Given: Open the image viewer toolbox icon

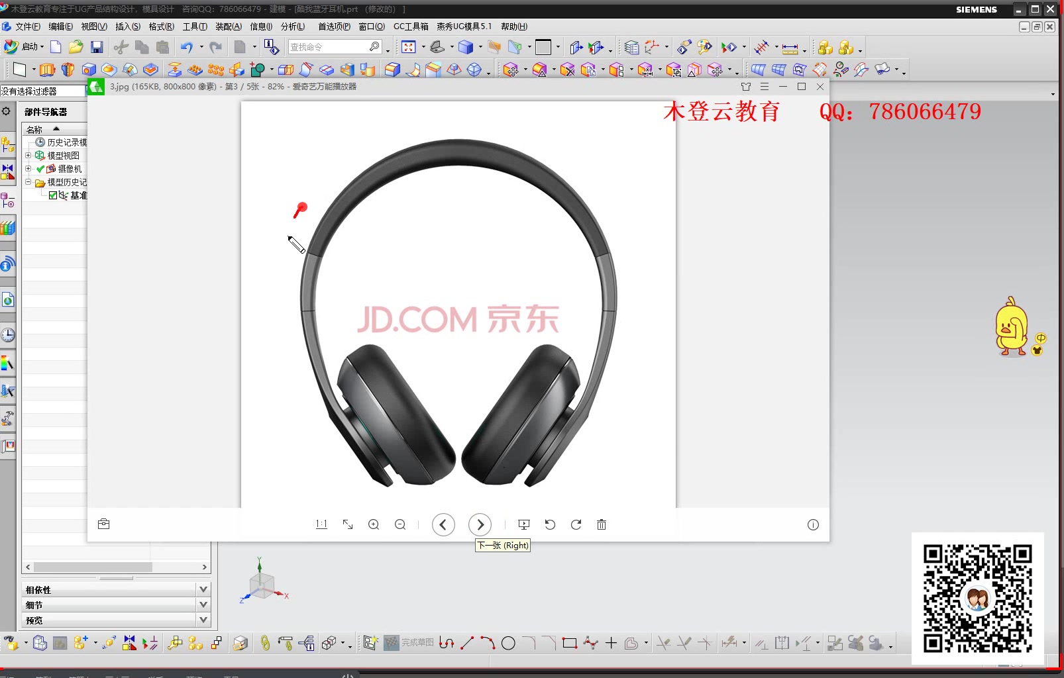Looking at the screenshot, I should [103, 524].
